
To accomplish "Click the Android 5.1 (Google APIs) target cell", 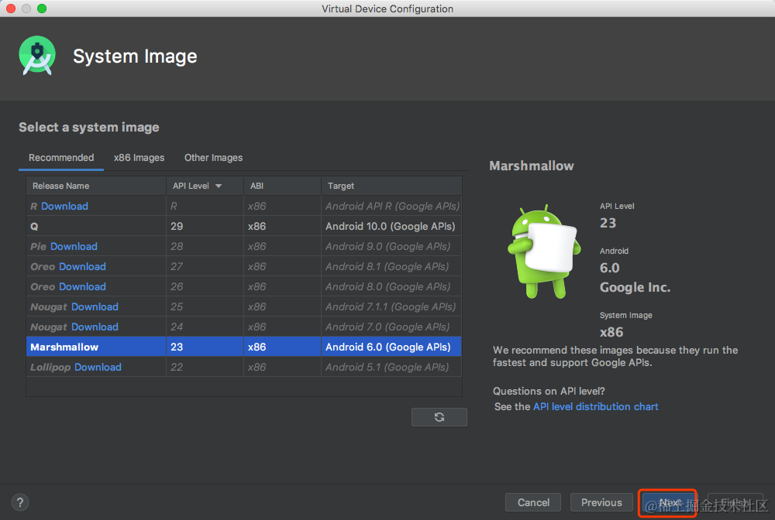I will coord(391,367).
